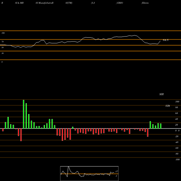The image size is (181, 181).
Task: Click the RSI panel's 30 level label
Action: [3, 53]
